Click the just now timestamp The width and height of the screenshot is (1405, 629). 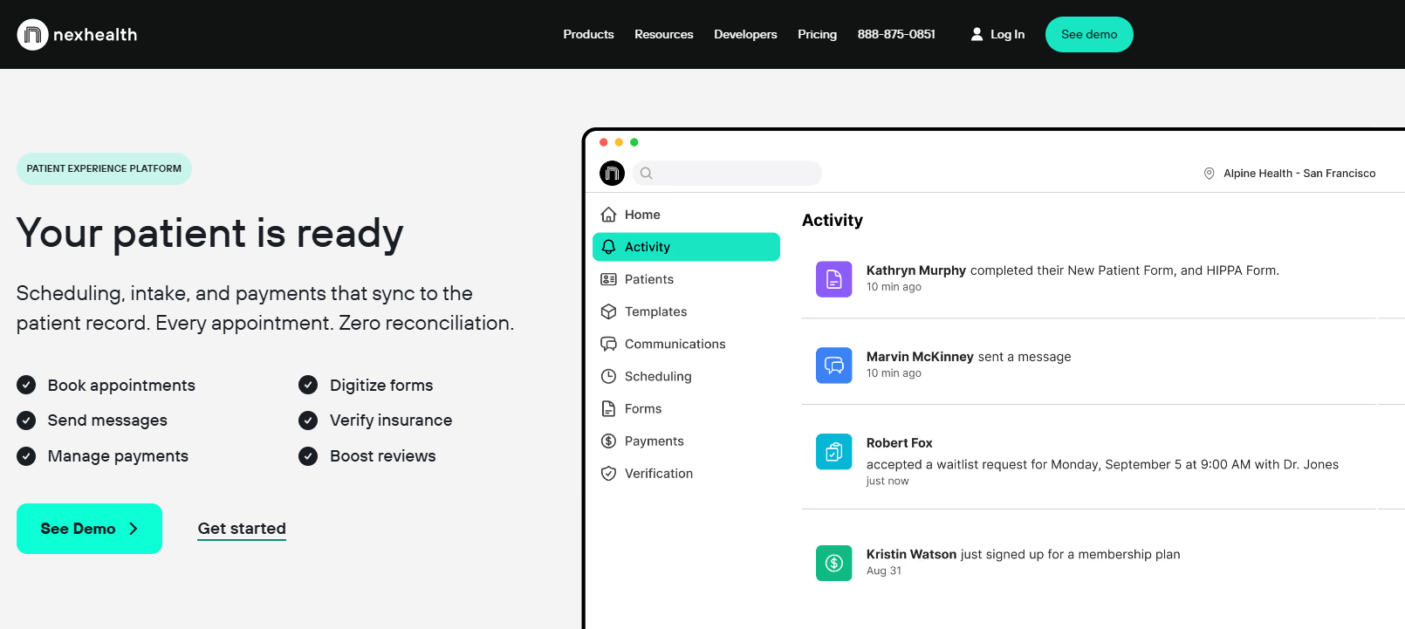pos(888,481)
